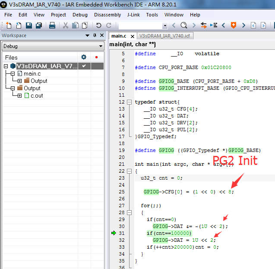Toggle the orange bookmark icon
Viewport: 275px width, 269px height.
point(234,25)
